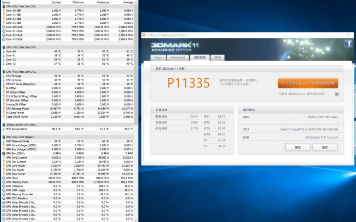This screenshot has height=222, width=356.
Task: Click the scrollbar down arrow in sensor window
Action: (x=136, y=220)
